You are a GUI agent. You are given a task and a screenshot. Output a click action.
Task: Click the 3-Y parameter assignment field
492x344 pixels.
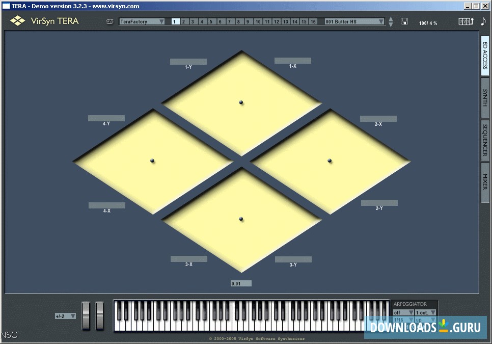pyautogui.click(x=293, y=259)
